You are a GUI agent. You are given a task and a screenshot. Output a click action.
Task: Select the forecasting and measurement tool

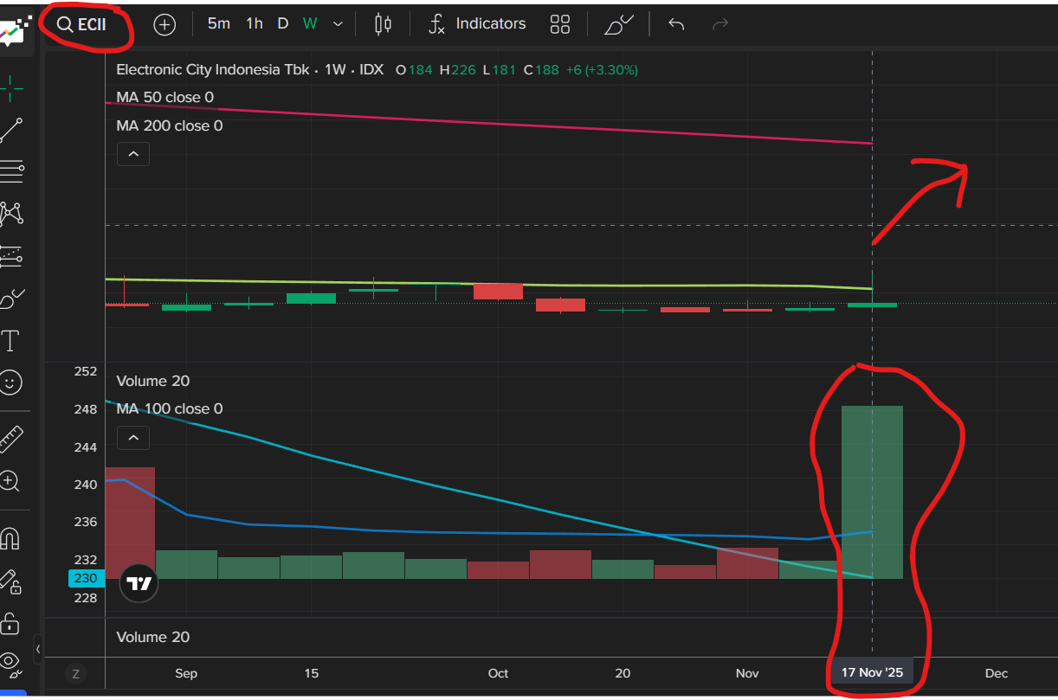11,256
